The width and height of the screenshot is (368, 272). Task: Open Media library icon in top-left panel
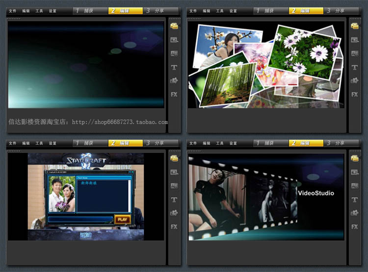pyautogui.click(x=174, y=26)
